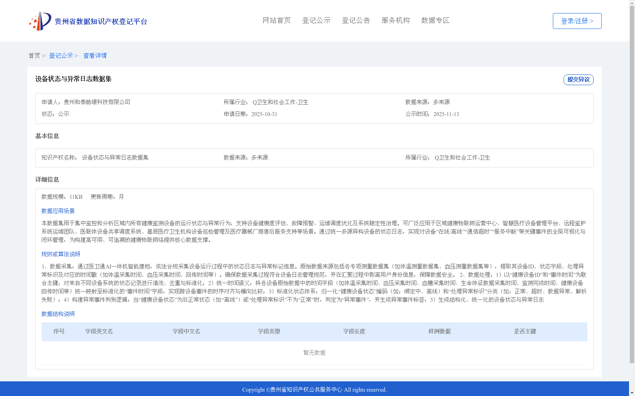Click the page title 设备状态与异常日志数据集

(73, 79)
